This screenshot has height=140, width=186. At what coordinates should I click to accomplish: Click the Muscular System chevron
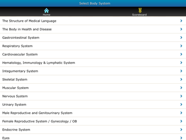pyautogui.click(x=181, y=88)
